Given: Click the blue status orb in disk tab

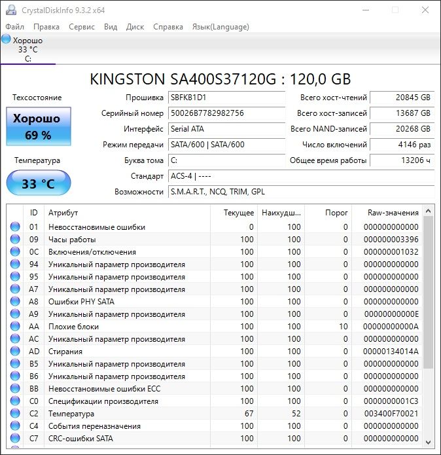Looking at the screenshot, I should coord(6,39).
